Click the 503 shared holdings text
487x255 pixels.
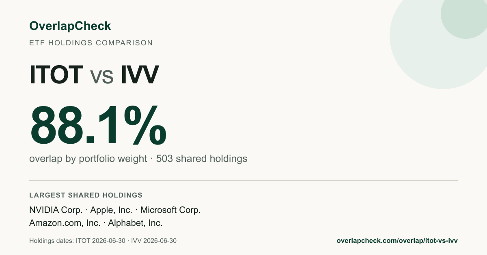click(202, 159)
